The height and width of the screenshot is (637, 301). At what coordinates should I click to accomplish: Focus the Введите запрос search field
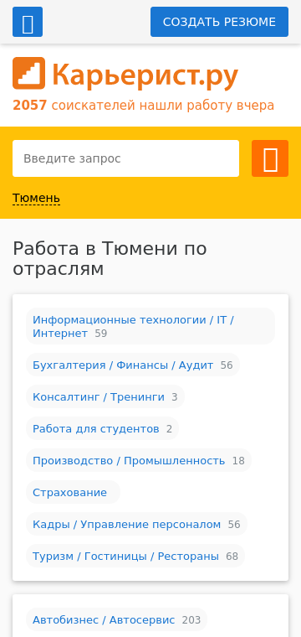(x=125, y=158)
